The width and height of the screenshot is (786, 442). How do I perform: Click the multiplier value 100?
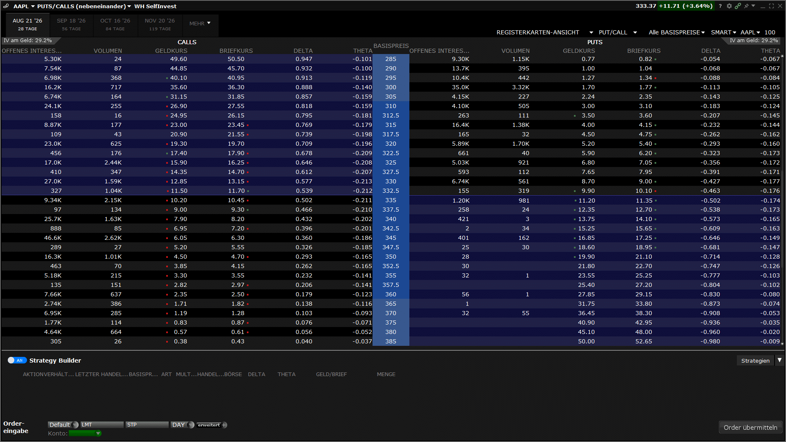(770, 32)
